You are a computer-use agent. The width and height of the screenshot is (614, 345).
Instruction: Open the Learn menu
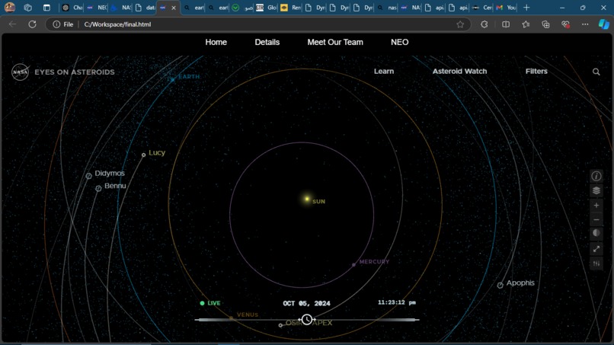coord(384,72)
